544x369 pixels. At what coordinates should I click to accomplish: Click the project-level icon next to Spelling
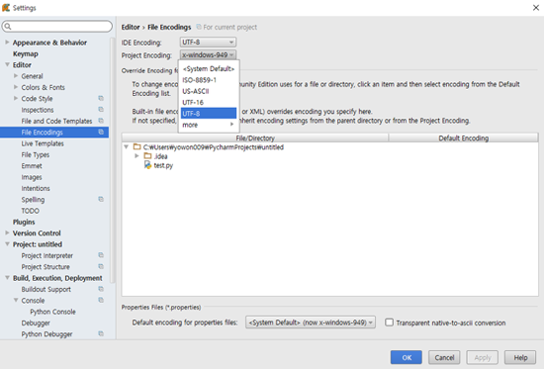(101, 199)
